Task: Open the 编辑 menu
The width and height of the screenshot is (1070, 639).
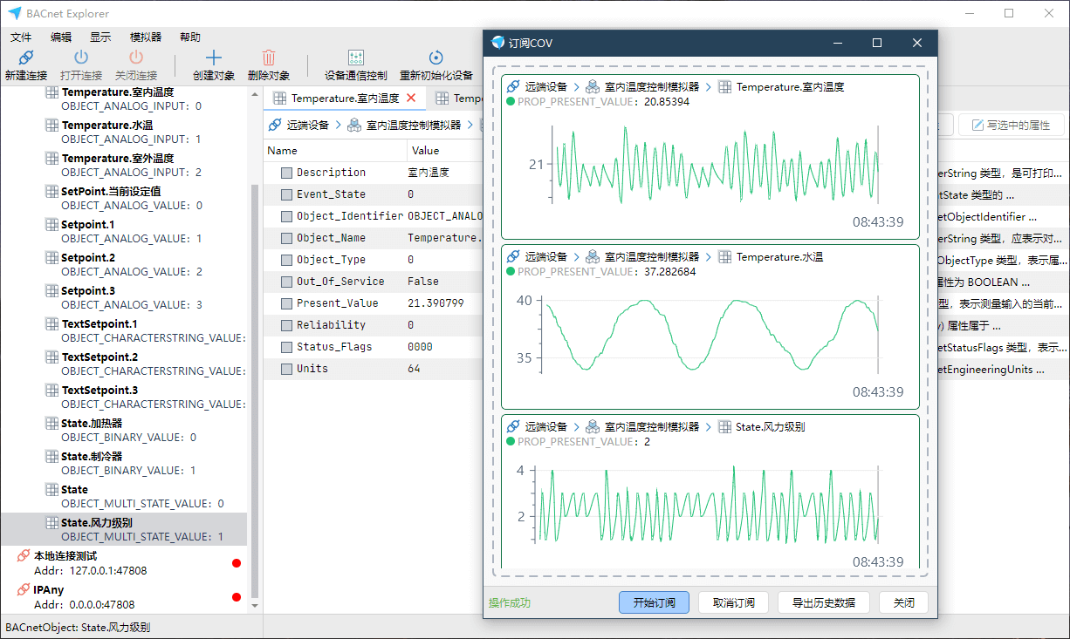Action: point(61,37)
